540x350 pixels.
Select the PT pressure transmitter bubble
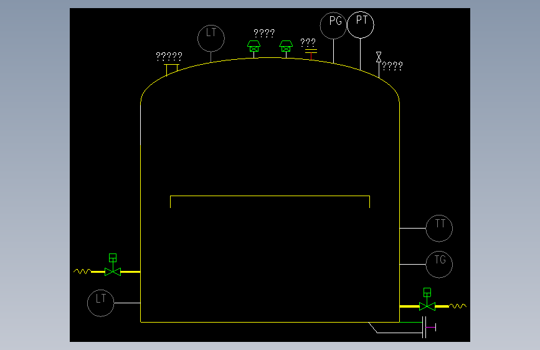(x=360, y=24)
